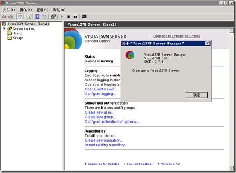Screen dimensions: 236x173
Task: Click the Configure logging link
Action: pos(100,94)
